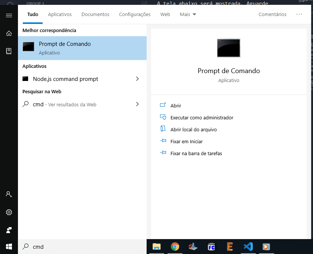Click the search magnifier in the search box
313x254 pixels.
25,247
